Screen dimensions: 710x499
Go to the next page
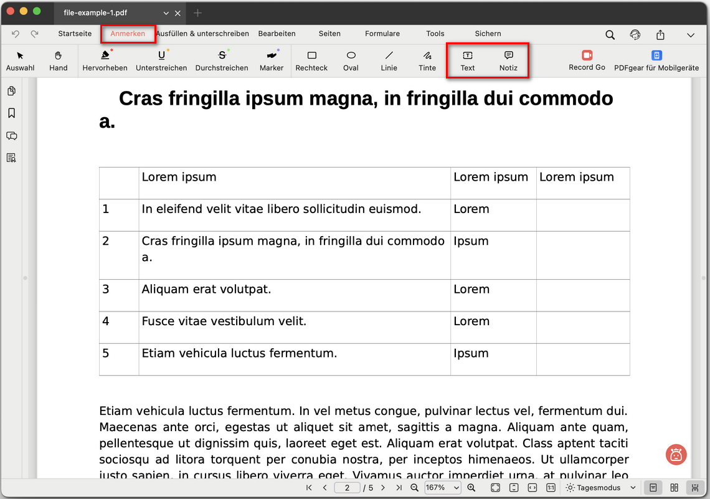[x=383, y=488]
